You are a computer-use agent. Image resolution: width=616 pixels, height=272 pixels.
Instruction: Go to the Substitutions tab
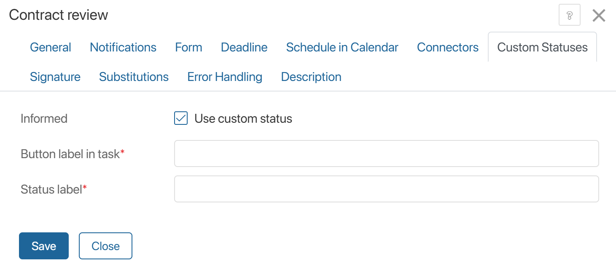(x=134, y=77)
